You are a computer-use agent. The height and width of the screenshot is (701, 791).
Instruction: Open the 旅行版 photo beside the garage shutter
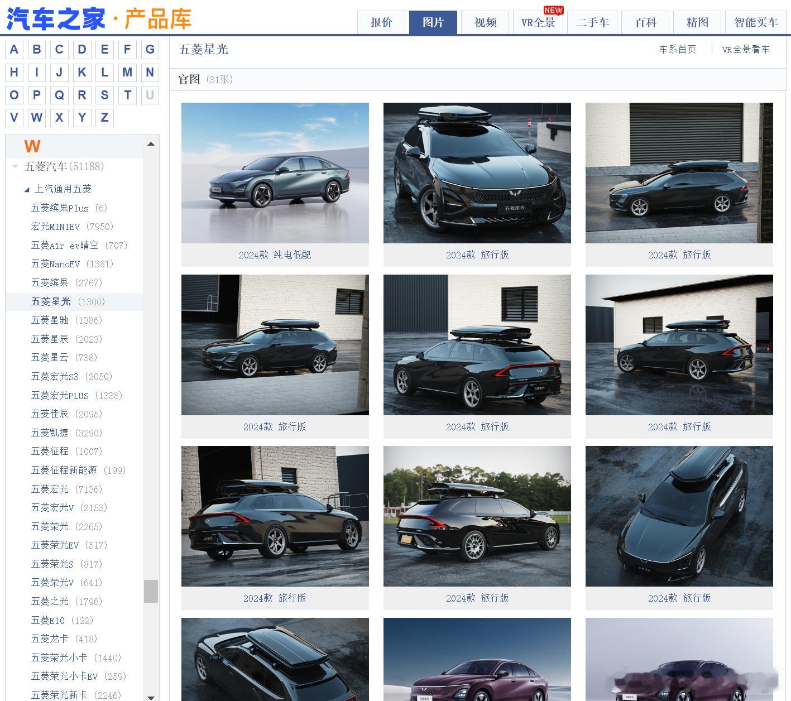[679, 173]
